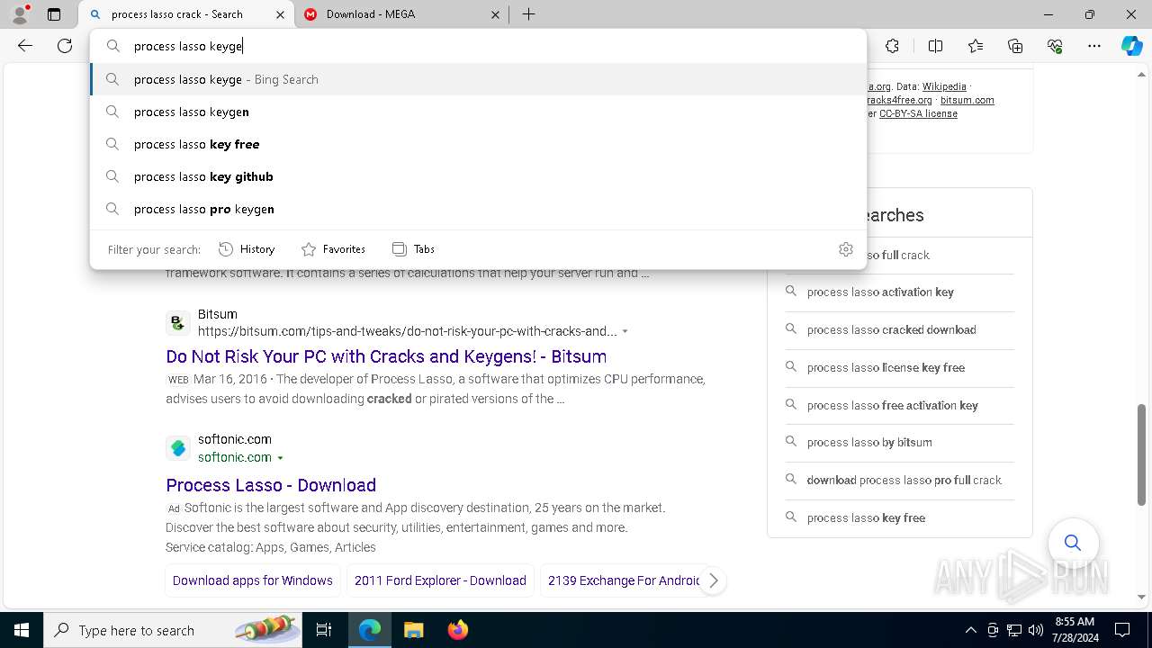Open the Wikipedia data source link
Image resolution: width=1152 pixels, height=648 pixels.
[x=944, y=86]
